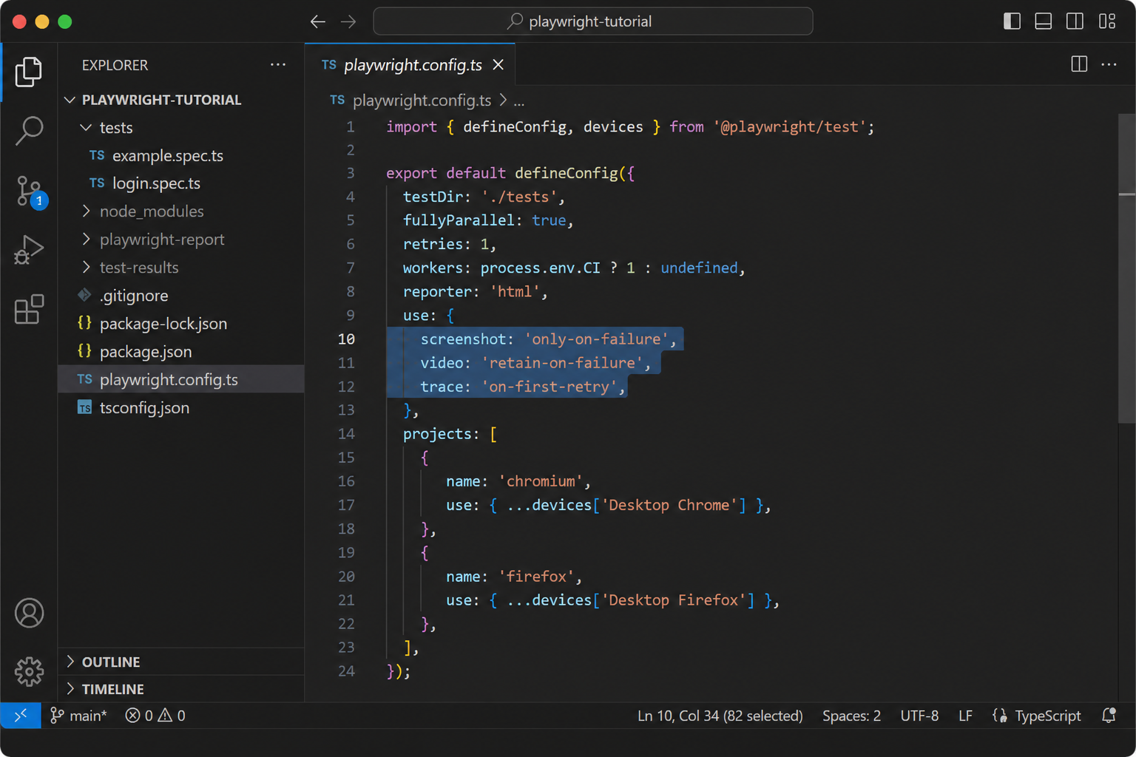The height and width of the screenshot is (757, 1136).
Task: Open the Extensions view icon
Action: tap(29, 309)
